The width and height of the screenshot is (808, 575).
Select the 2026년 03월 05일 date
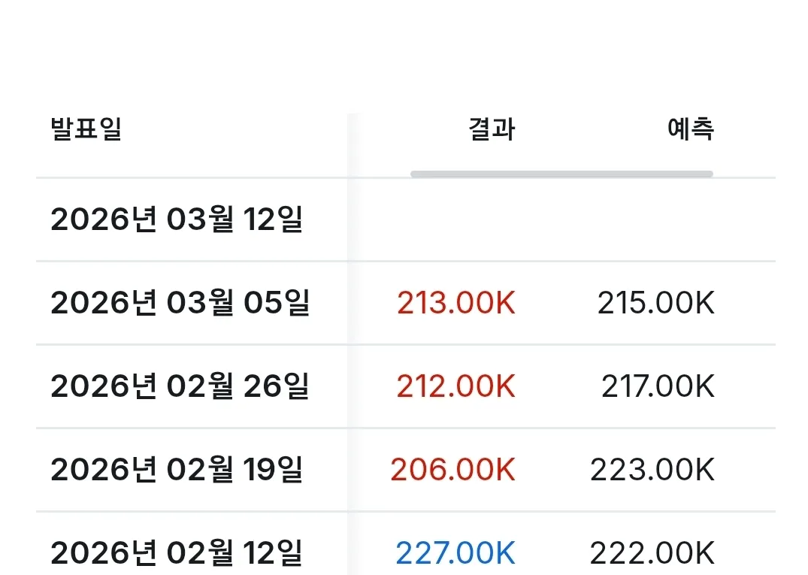pyautogui.click(x=180, y=304)
